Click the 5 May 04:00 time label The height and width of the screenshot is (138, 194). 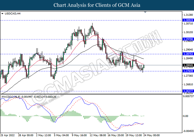click(x=62, y=135)
